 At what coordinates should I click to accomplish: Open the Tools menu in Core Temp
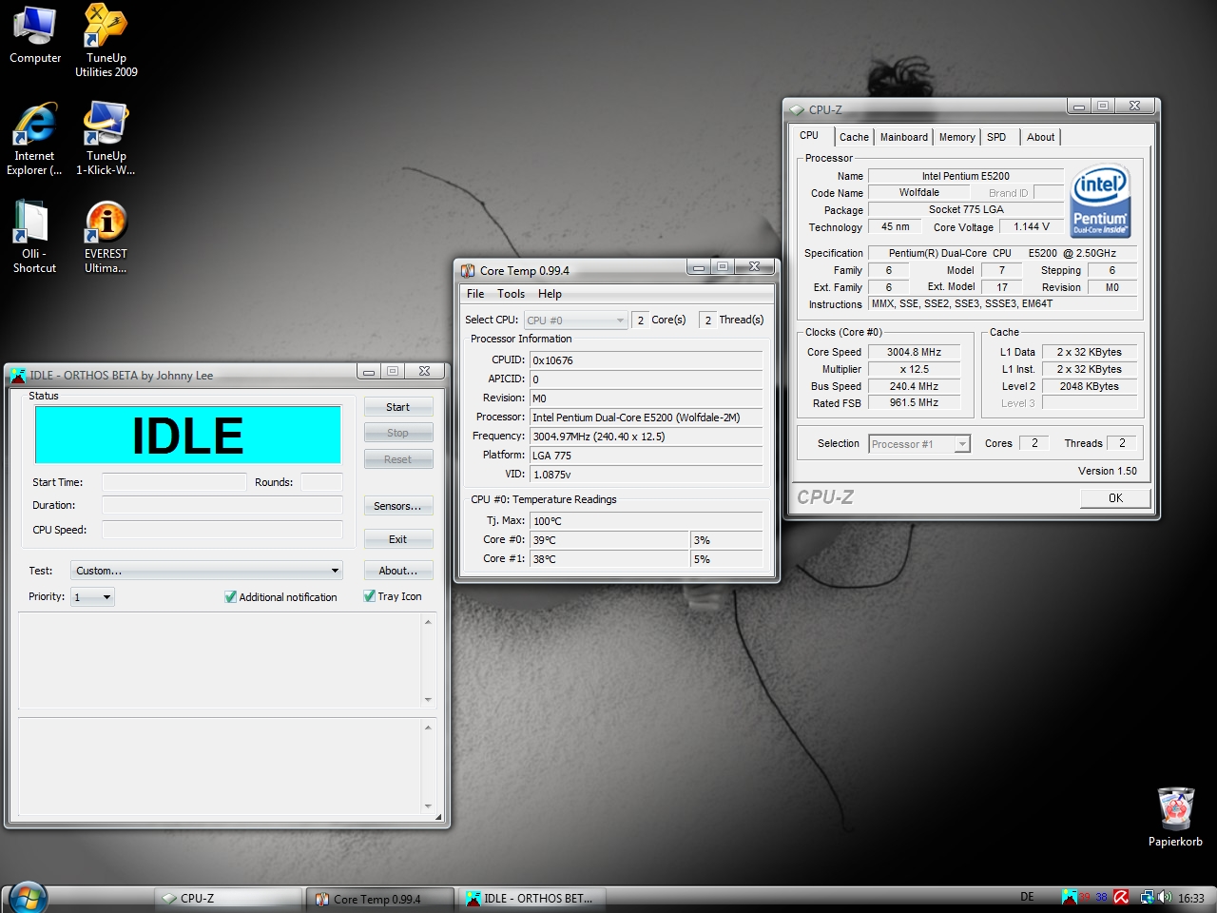point(511,294)
